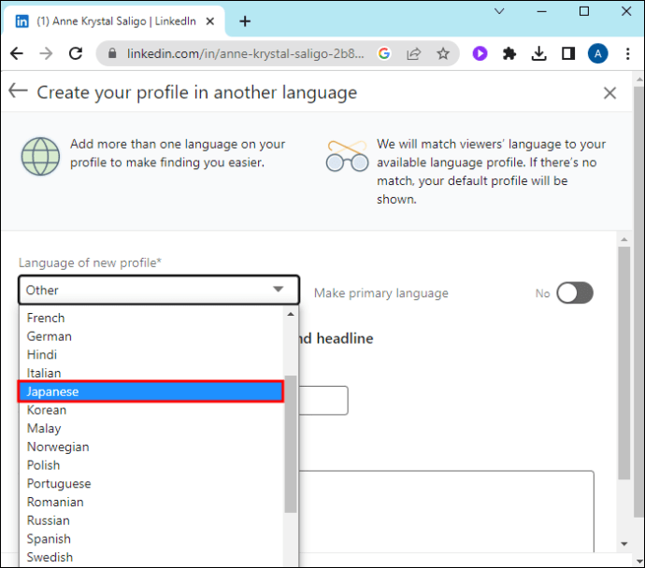The height and width of the screenshot is (568, 645).
Task: Close the LinkedIn tab
Action: (209, 21)
